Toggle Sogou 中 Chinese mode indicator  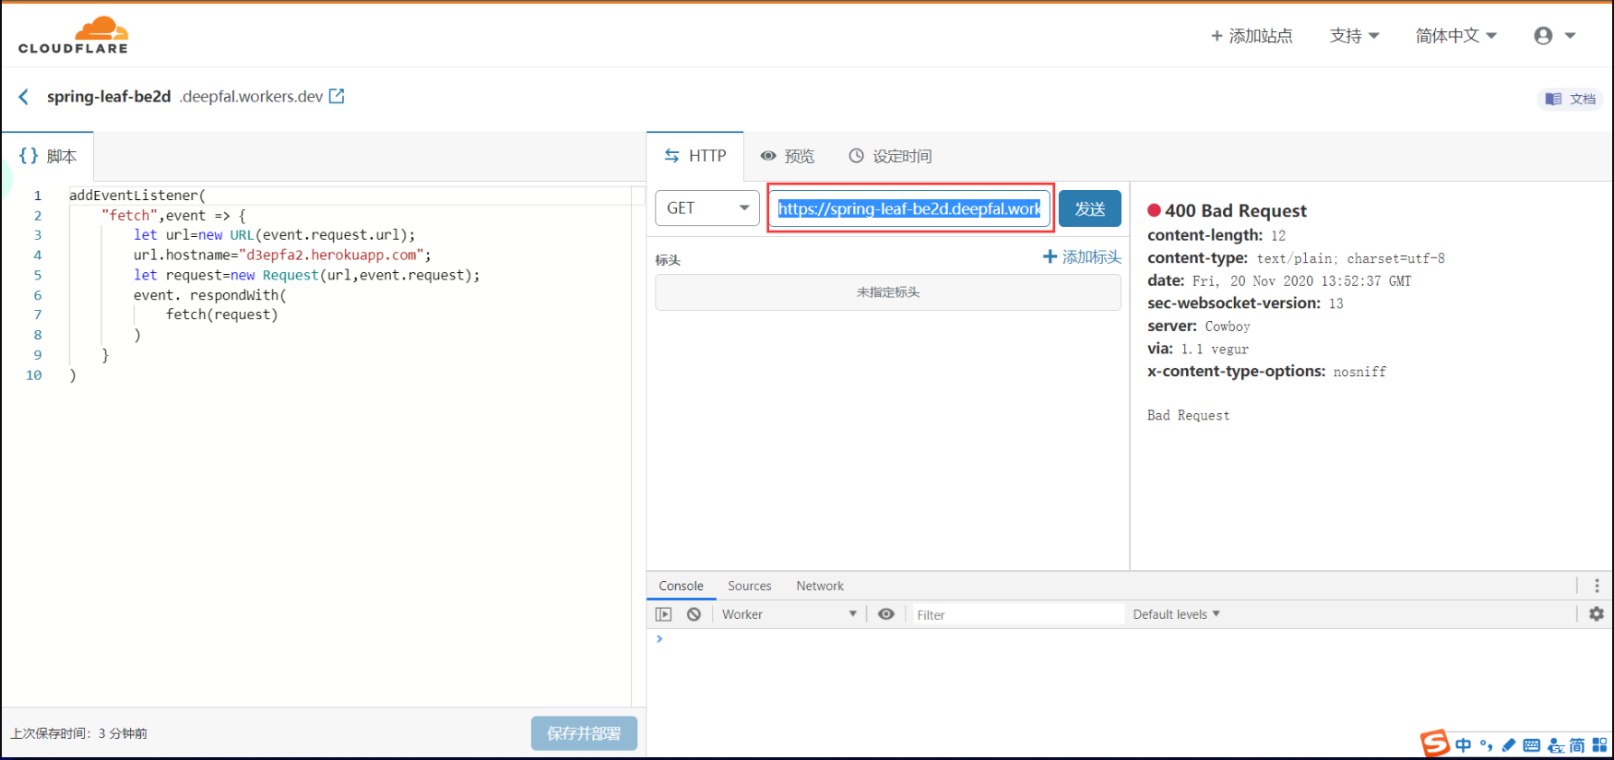[1464, 745]
